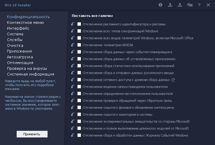
Task: Switch to the Службы section
Action: point(15,40)
